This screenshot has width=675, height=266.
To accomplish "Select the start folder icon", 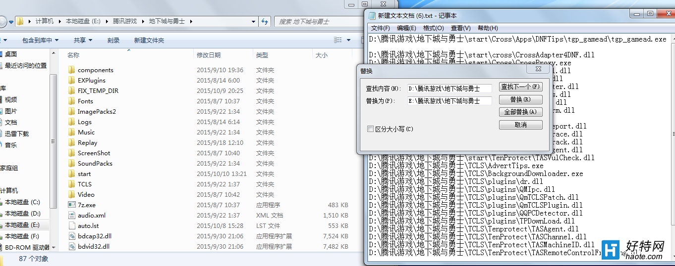I will tap(71, 174).
